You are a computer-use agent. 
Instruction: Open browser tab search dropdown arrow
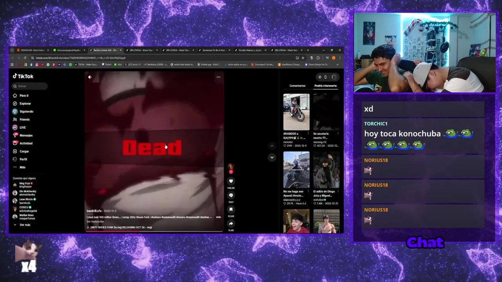(12, 50)
